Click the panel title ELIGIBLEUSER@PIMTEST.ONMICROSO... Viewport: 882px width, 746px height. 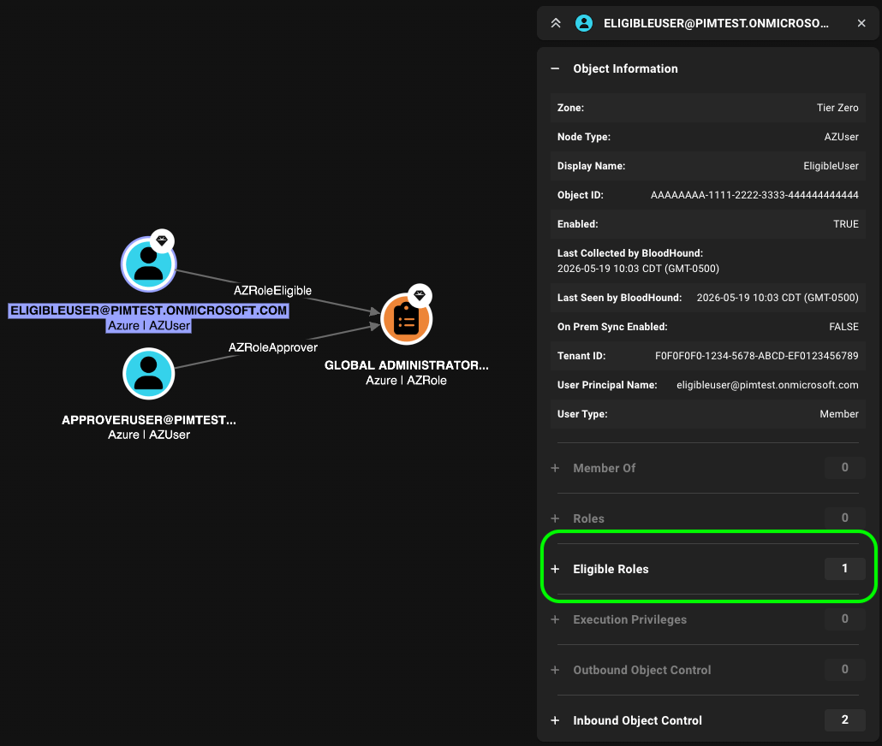pyautogui.click(x=716, y=23)
